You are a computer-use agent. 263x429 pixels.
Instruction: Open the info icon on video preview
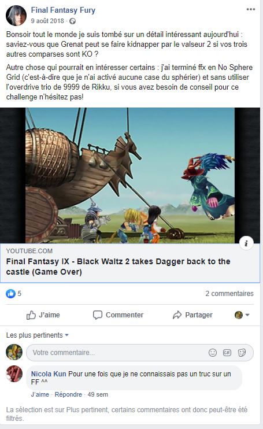coord(246,243)
